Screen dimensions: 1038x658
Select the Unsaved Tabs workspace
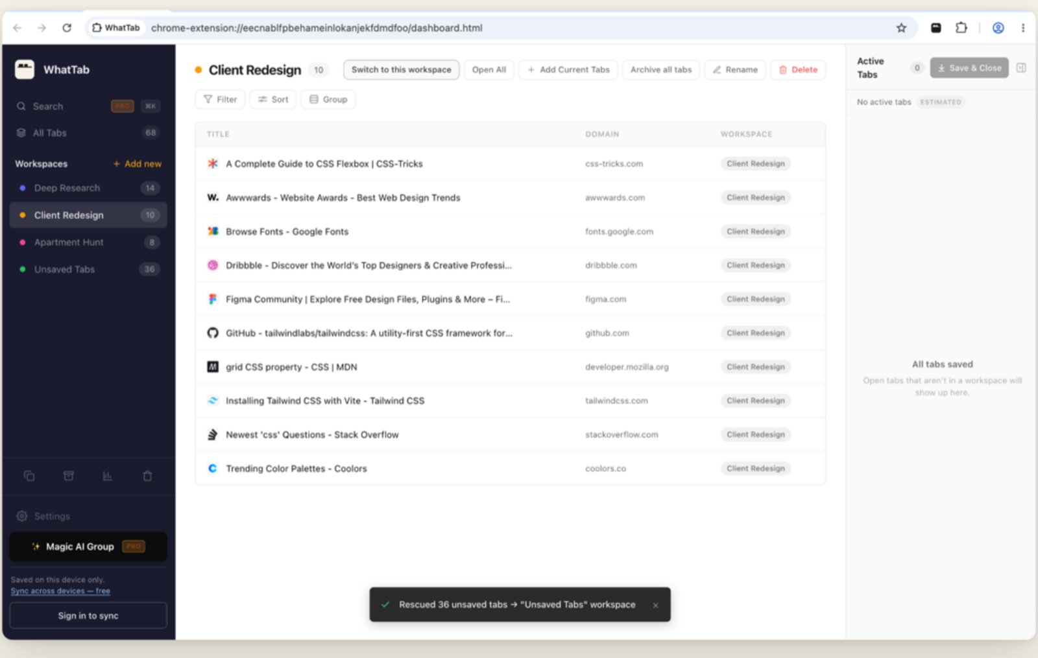pyautogui.click(x=88, y=269)
